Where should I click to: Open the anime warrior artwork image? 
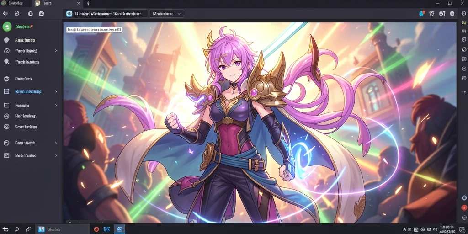click(x=260, y=122)
